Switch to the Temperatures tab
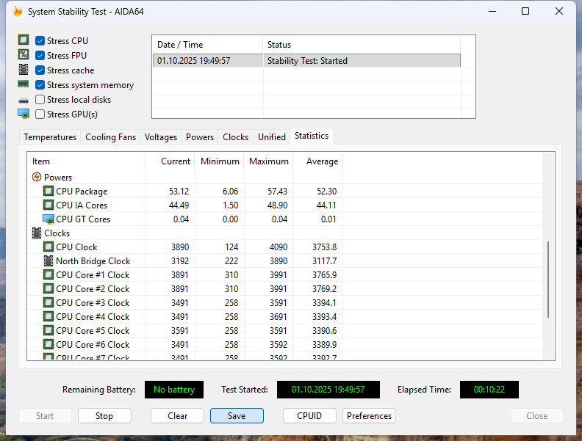This screenshot has width=582, height=441. [50, 137]
